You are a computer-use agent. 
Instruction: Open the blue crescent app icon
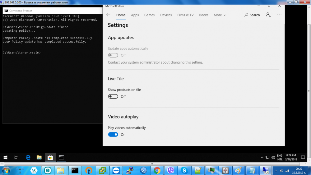143,170
